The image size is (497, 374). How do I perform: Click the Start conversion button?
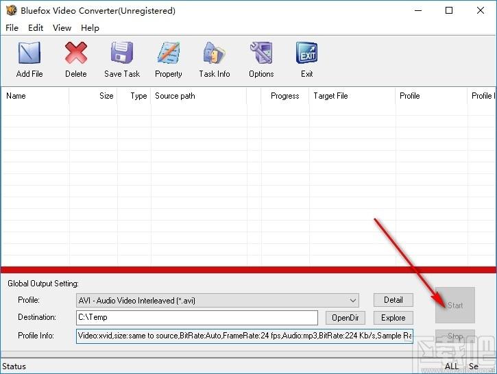(x=455, y=306)
